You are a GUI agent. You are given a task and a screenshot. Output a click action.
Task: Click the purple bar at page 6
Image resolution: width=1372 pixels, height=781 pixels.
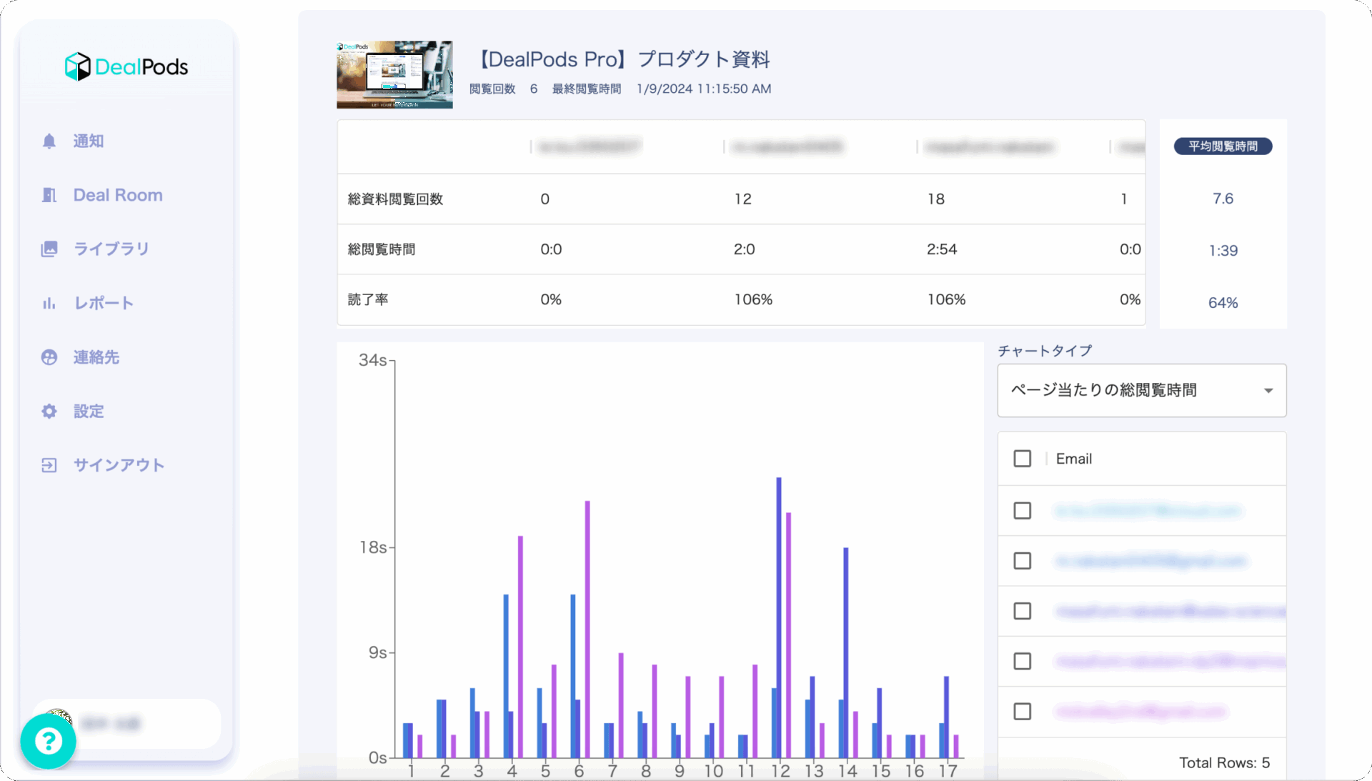click(587, 630)
